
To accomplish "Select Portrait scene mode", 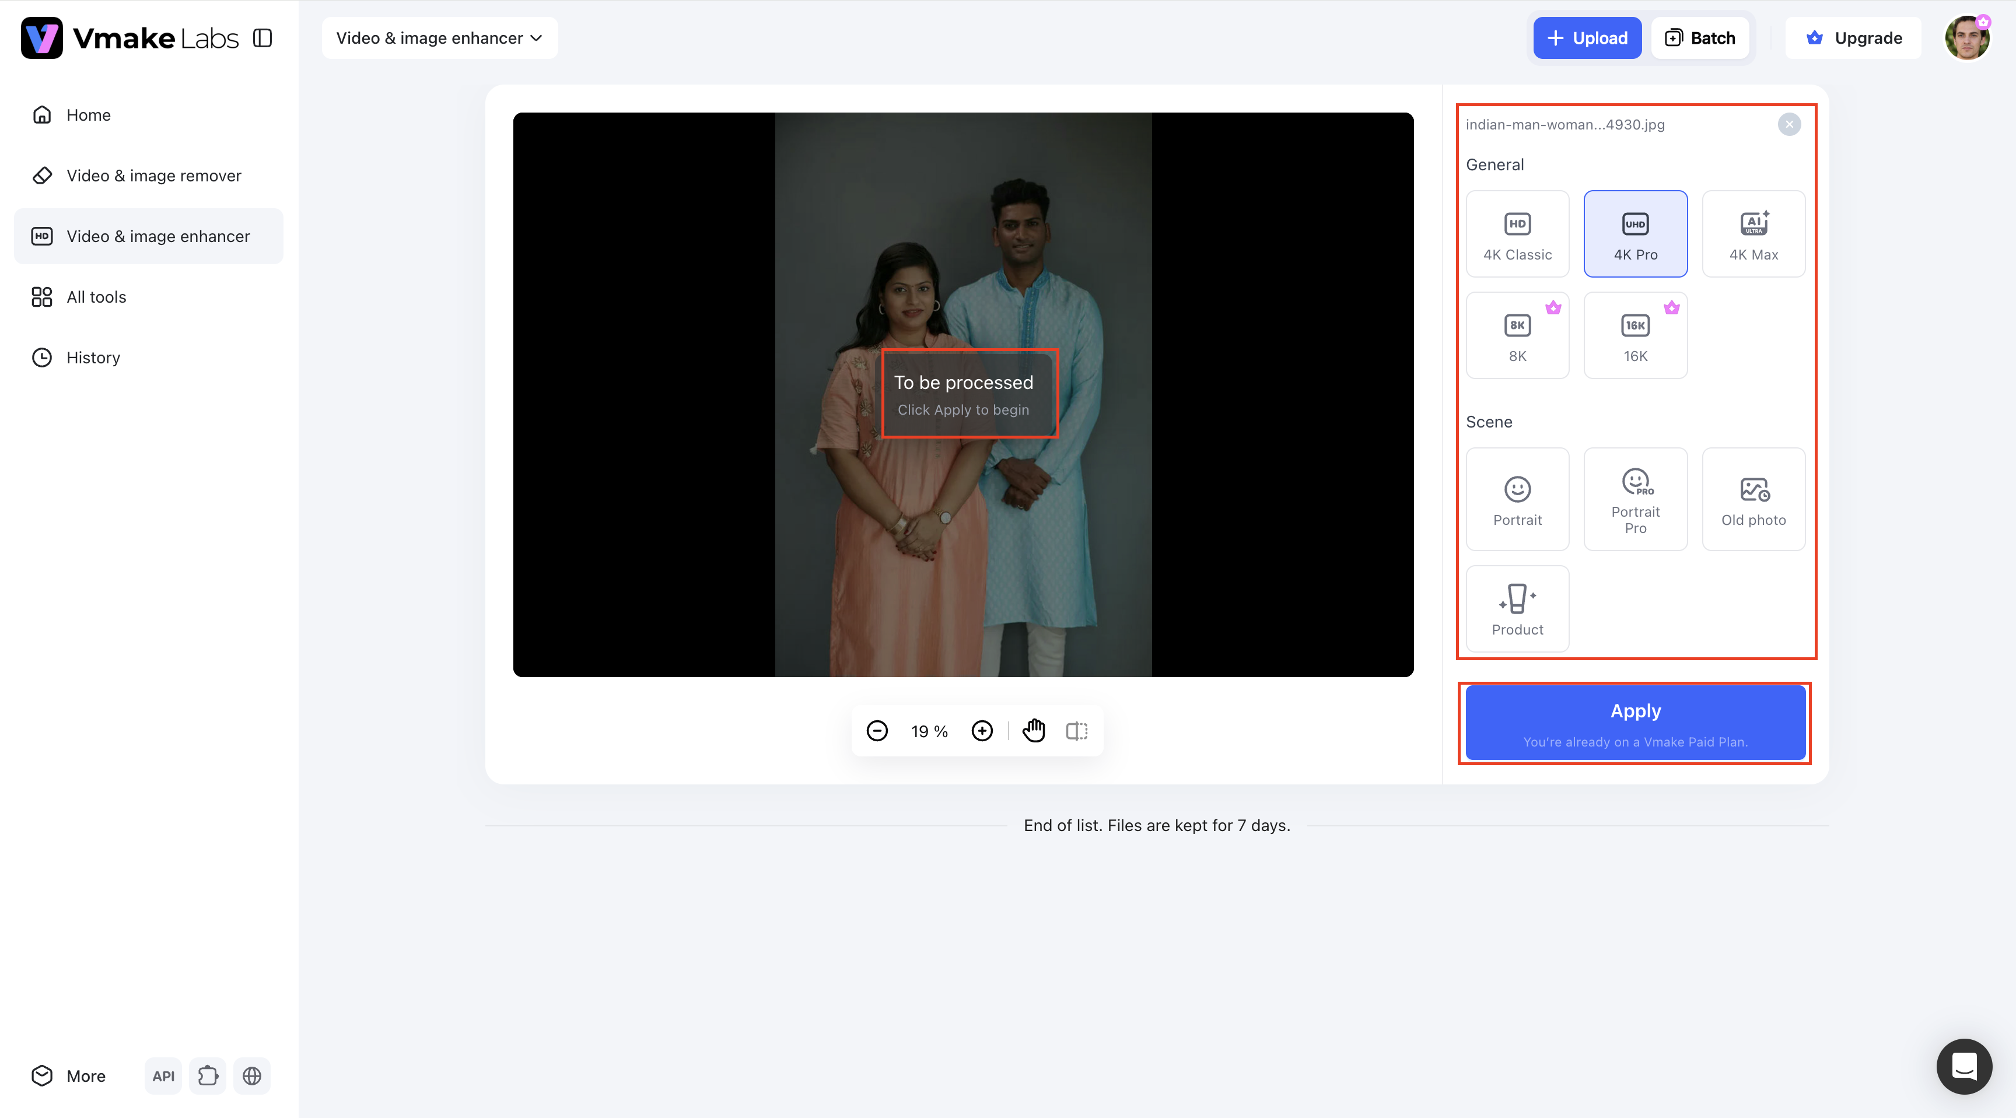I will (1517, 499).
